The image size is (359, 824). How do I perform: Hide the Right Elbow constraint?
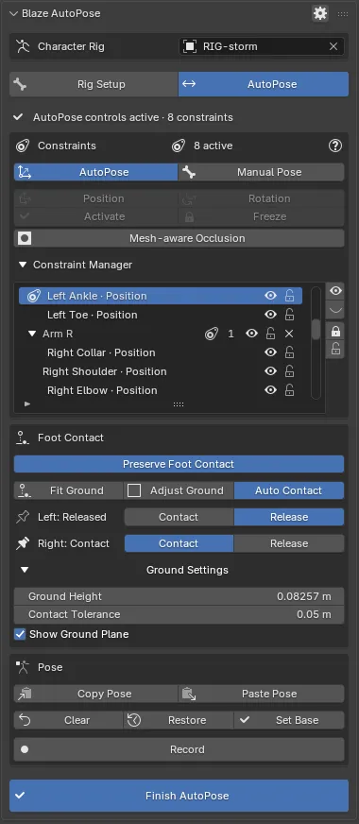pos(271,390)
